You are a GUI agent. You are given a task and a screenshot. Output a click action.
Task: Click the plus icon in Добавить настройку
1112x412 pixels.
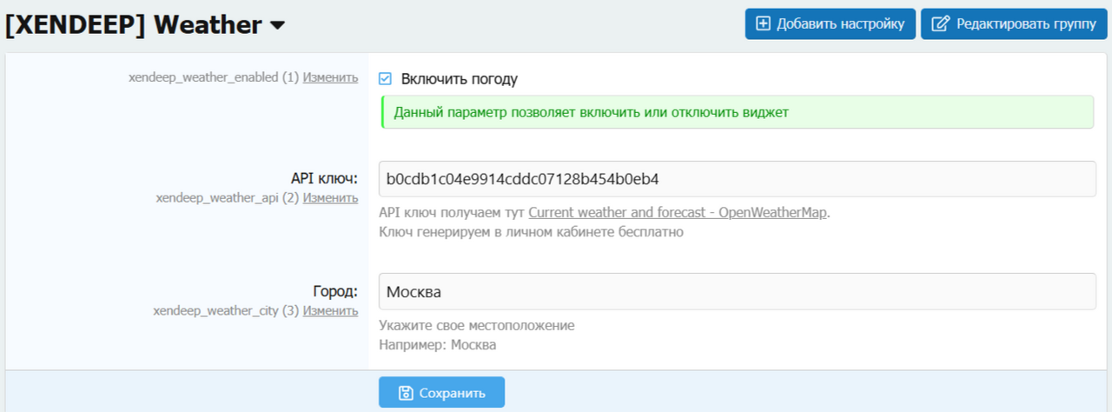coord(764,23)
